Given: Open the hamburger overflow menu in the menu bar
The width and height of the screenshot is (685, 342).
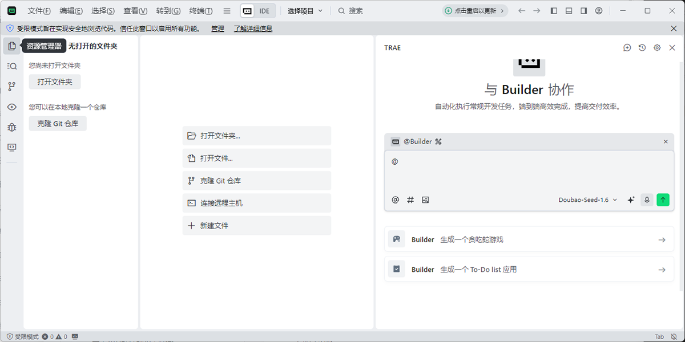Looking at the screenshot, I should [x=227, y=11].
